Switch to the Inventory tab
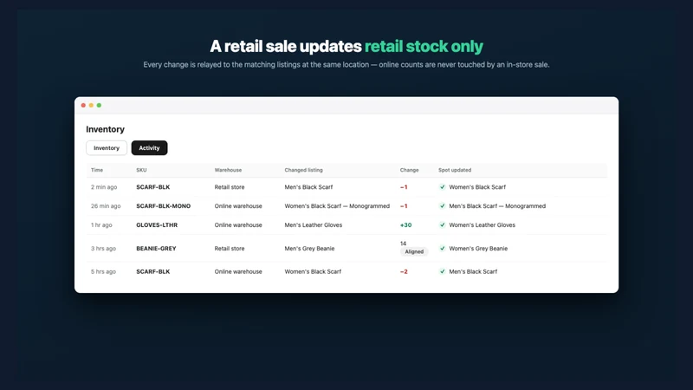 coord(107,147)
